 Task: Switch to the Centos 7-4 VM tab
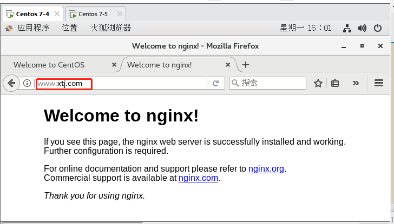coord(32,14)
